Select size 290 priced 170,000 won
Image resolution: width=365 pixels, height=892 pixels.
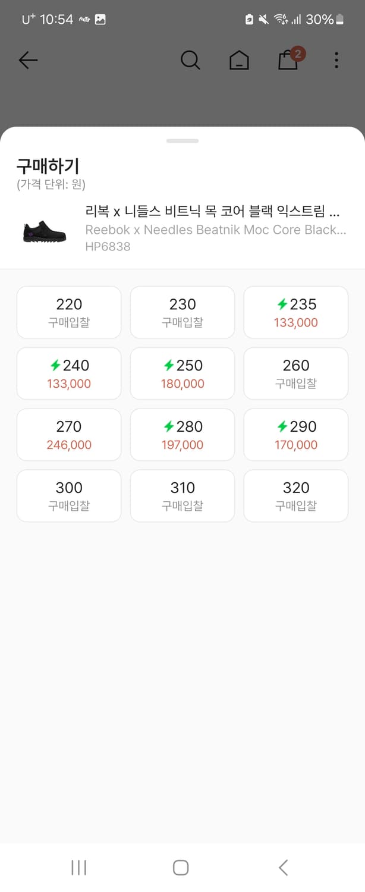(x=295, y=435)
